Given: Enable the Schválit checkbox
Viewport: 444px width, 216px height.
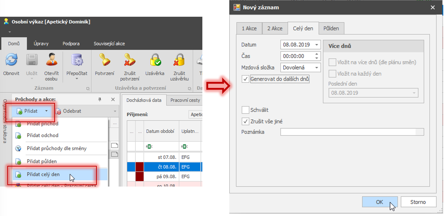Looking at the screenshot, I should [245, 110].
